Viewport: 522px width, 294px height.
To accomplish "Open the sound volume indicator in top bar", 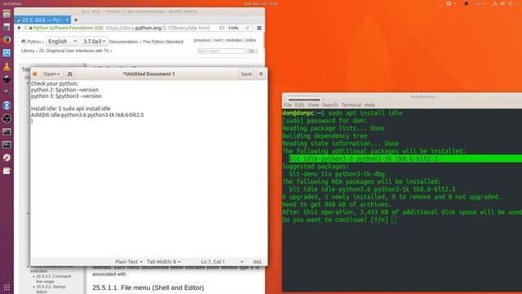I will 502,3.
